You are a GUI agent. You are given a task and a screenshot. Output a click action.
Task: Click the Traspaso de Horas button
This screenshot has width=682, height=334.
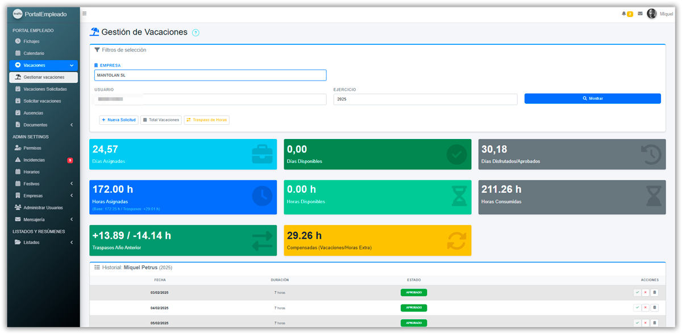tap(207, 120)
